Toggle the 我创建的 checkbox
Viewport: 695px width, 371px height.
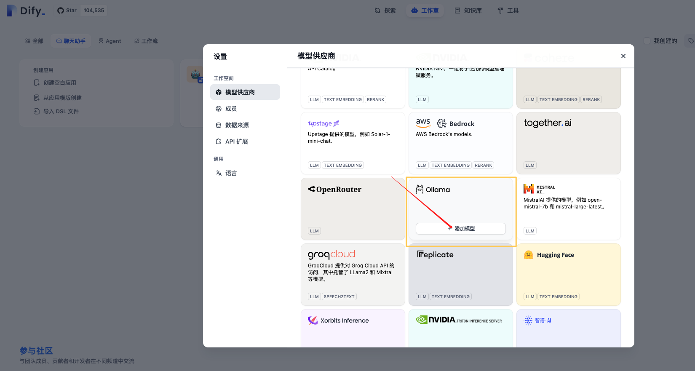647,41
